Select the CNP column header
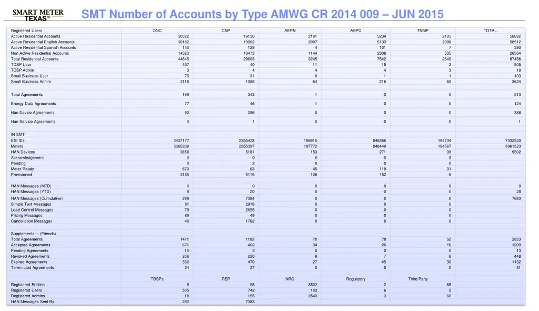The image size is (539, 311). click(x=226, y=31)
